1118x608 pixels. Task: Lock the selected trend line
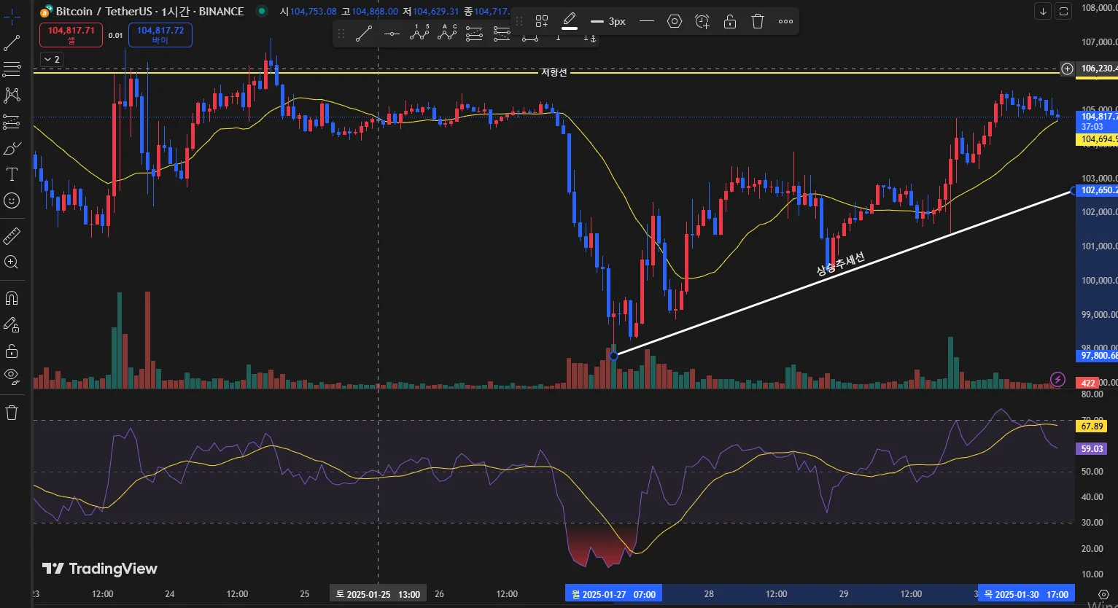(730, 21)
